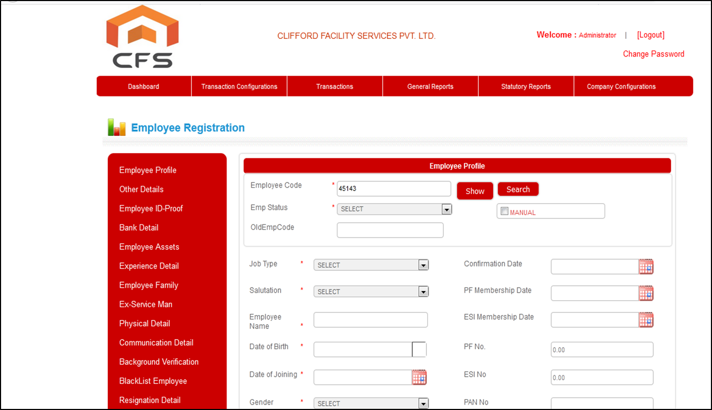Open Communication Detail section
This screenshot has height=410, width=712.
157,343
